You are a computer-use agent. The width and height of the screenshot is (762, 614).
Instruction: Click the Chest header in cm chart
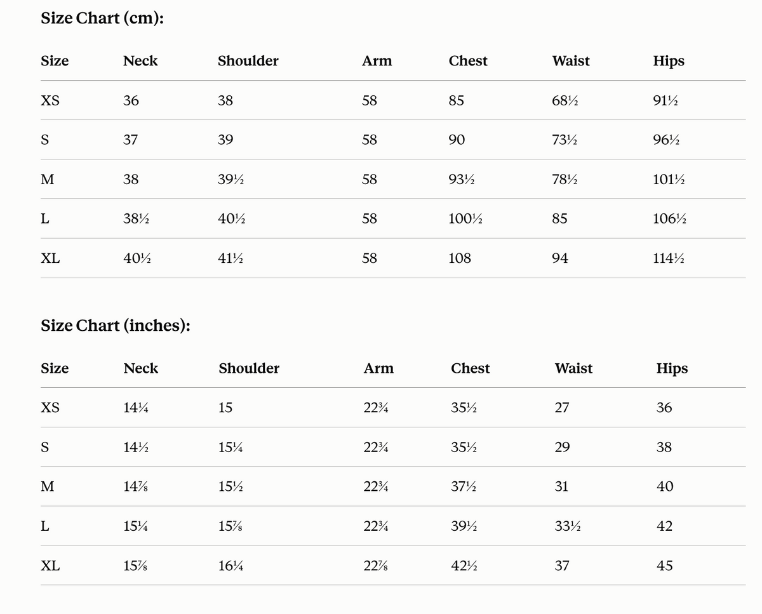(468, 61)
